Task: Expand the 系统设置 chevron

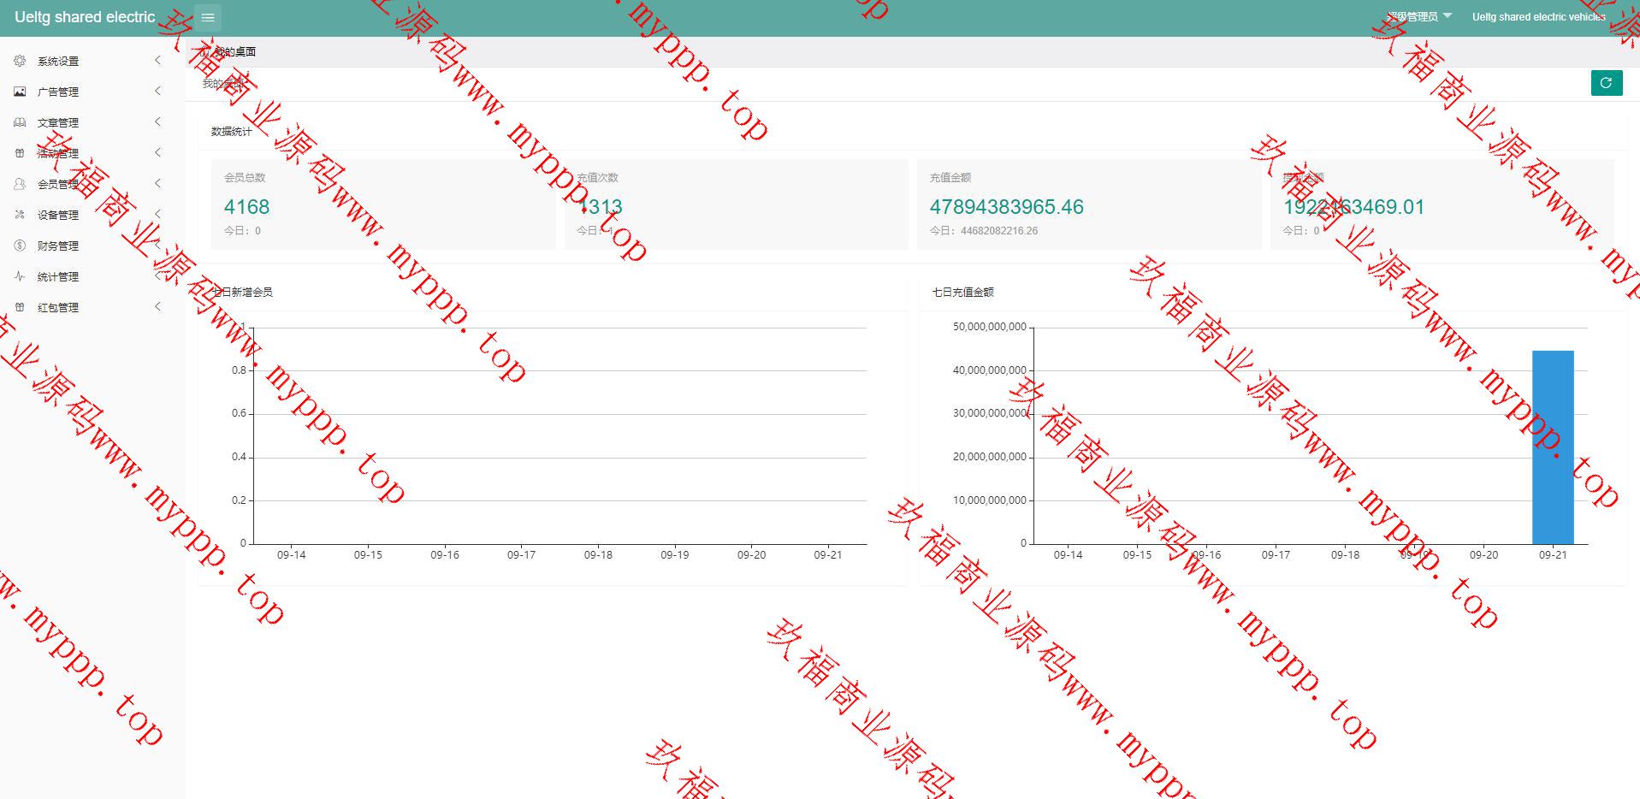Action: click(157, 60)
